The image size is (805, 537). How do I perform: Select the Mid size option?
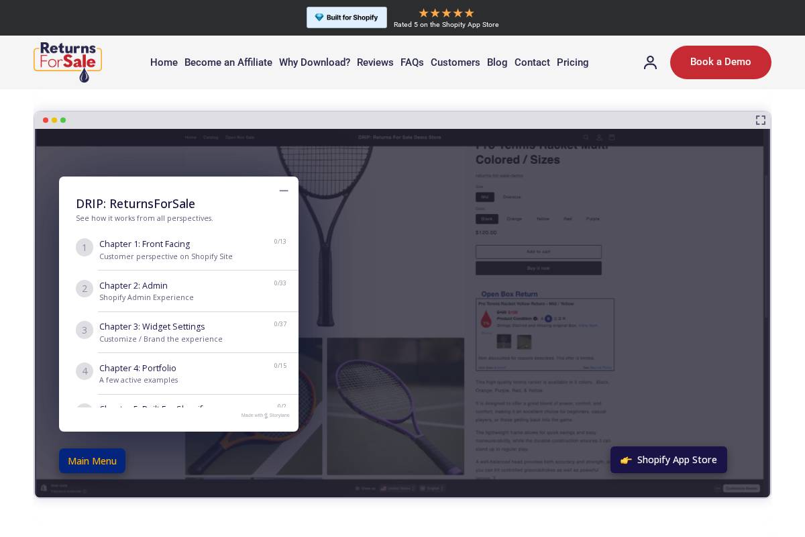pyautogui.click(x=485, y=197)
